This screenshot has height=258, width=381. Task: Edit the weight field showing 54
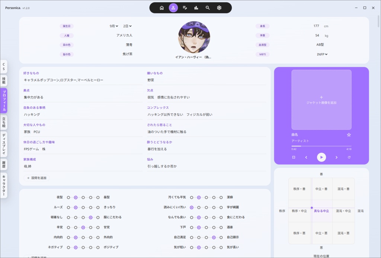point(317,35)
